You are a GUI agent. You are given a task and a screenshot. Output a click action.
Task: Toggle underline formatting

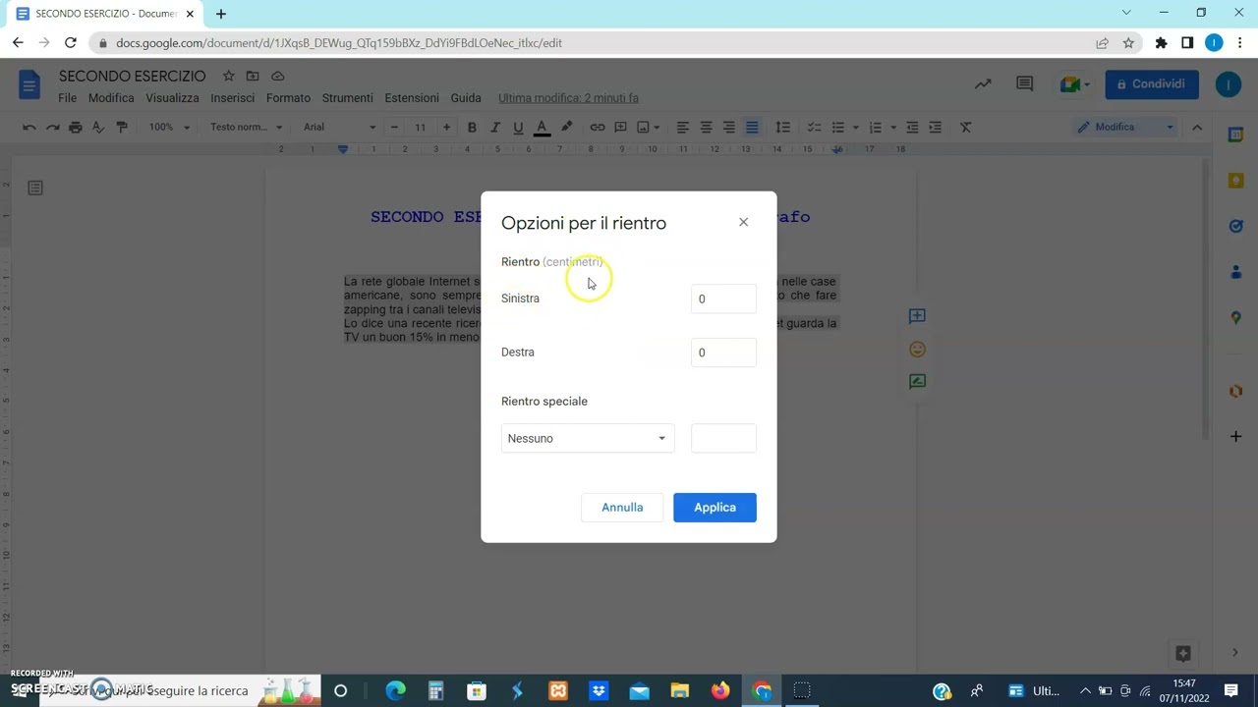click(x=518, y=127)
